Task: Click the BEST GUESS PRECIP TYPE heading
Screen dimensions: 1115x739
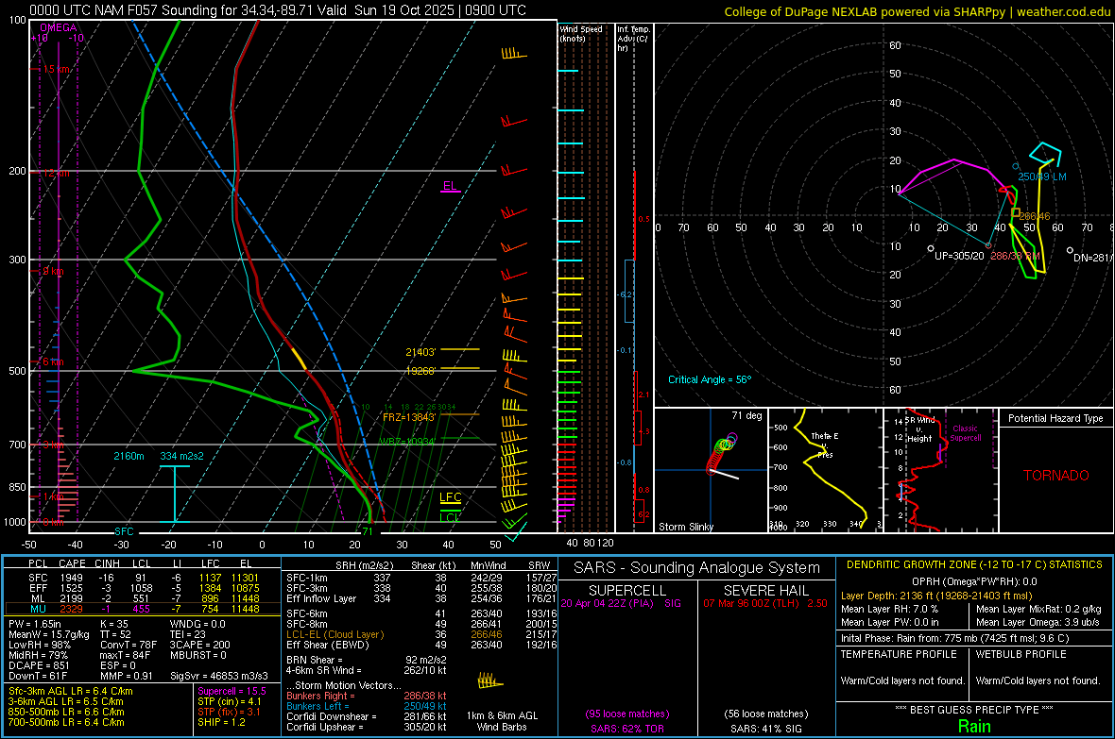Action: pos(974,709)
